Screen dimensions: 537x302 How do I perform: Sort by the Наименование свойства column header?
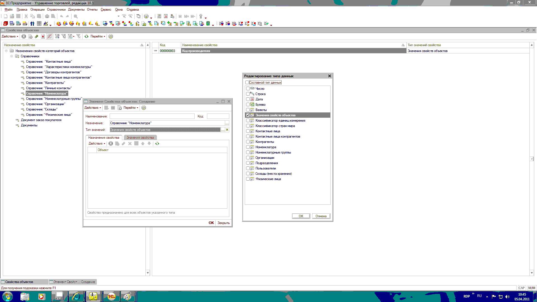pos(293,45)
